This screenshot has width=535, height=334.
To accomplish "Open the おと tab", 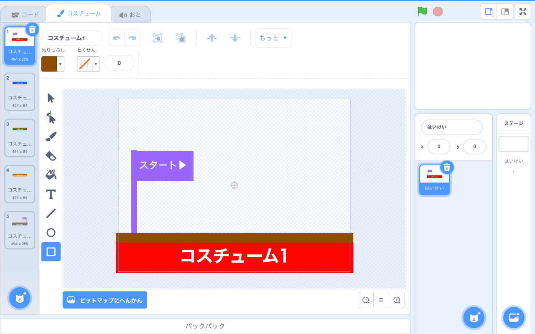I will 131,13.
